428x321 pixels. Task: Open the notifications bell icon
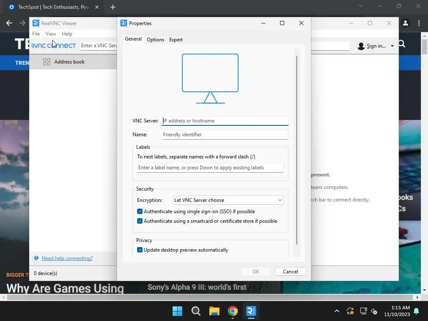pyautogui.click(x=417, y=311)
